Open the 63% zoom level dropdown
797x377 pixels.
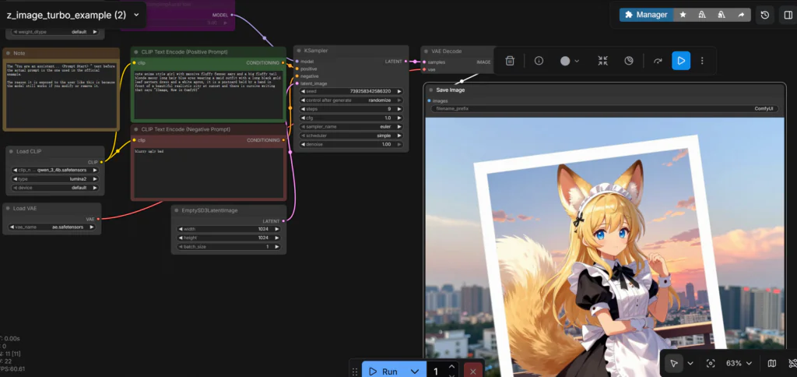click(x=739, y=363)
